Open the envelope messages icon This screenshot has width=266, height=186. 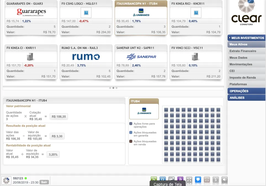click(207, 180)
